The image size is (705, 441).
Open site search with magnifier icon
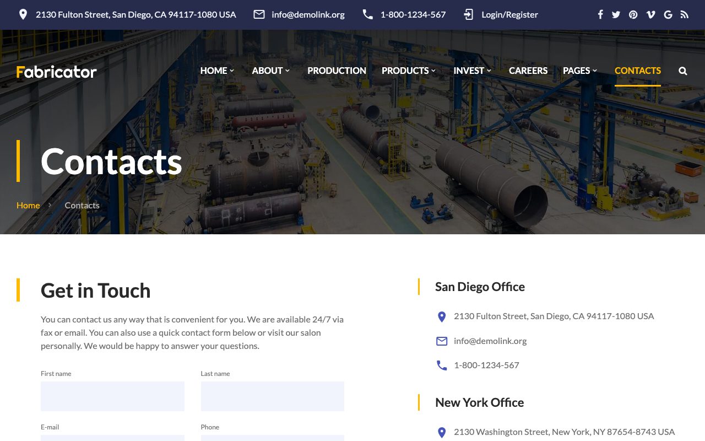point(683,71)
